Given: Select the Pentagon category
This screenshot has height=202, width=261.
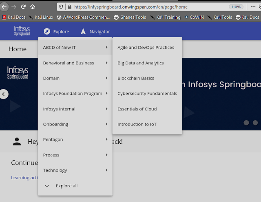Looking at the screenshot, I should 75,140.
